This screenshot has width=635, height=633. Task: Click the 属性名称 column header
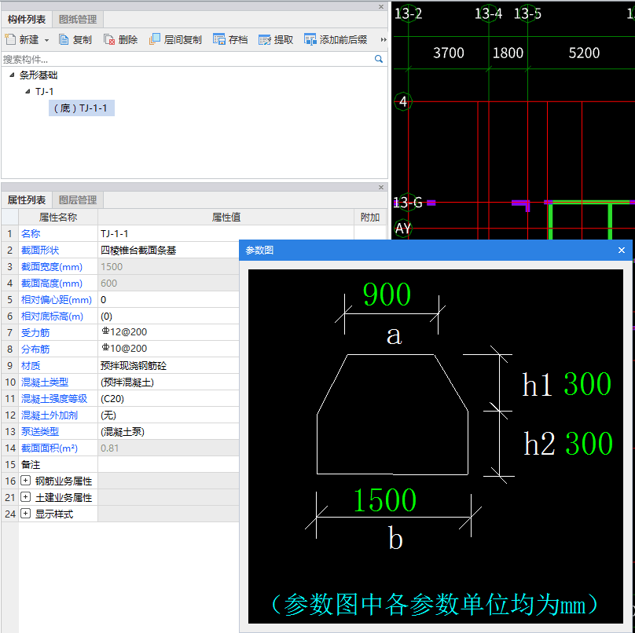[x=58, y=218]
